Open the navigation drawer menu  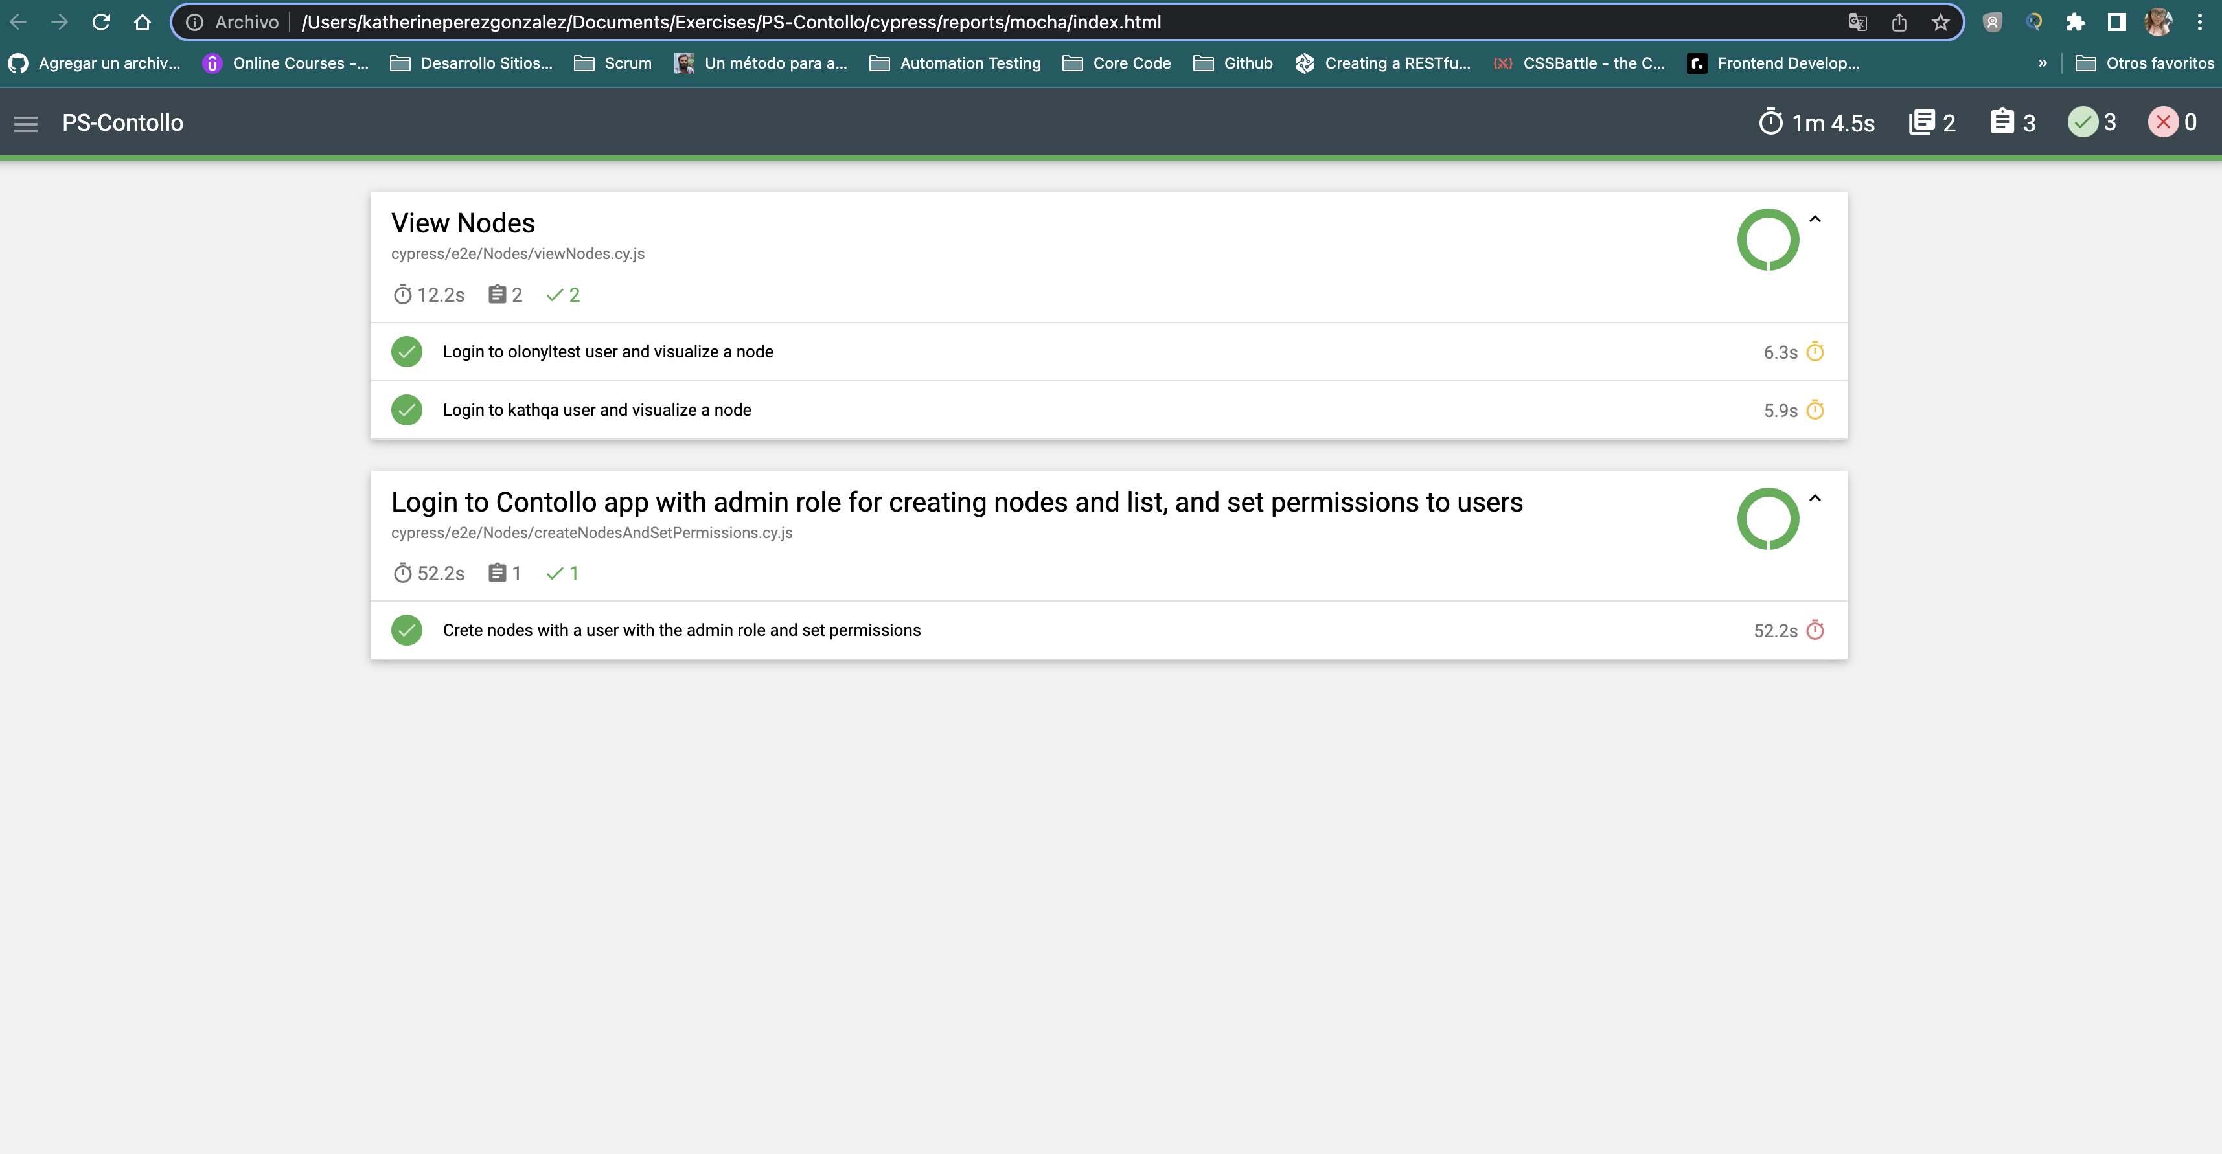[x=25, y=122]
